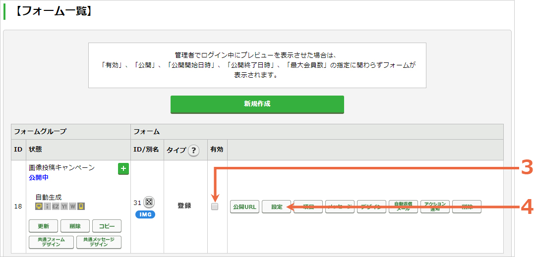Image resolution: width=534 pixels, height=257 pixels.
Task: Click the Y! device icon
Action: tap(64, 206)
